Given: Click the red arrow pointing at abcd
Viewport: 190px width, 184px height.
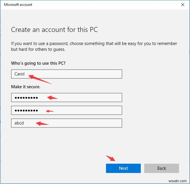Looking at the screenshot, I should (x=42, y=124).
